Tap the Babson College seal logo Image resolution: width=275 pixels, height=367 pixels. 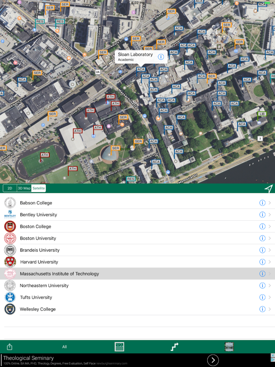point(10,203)
